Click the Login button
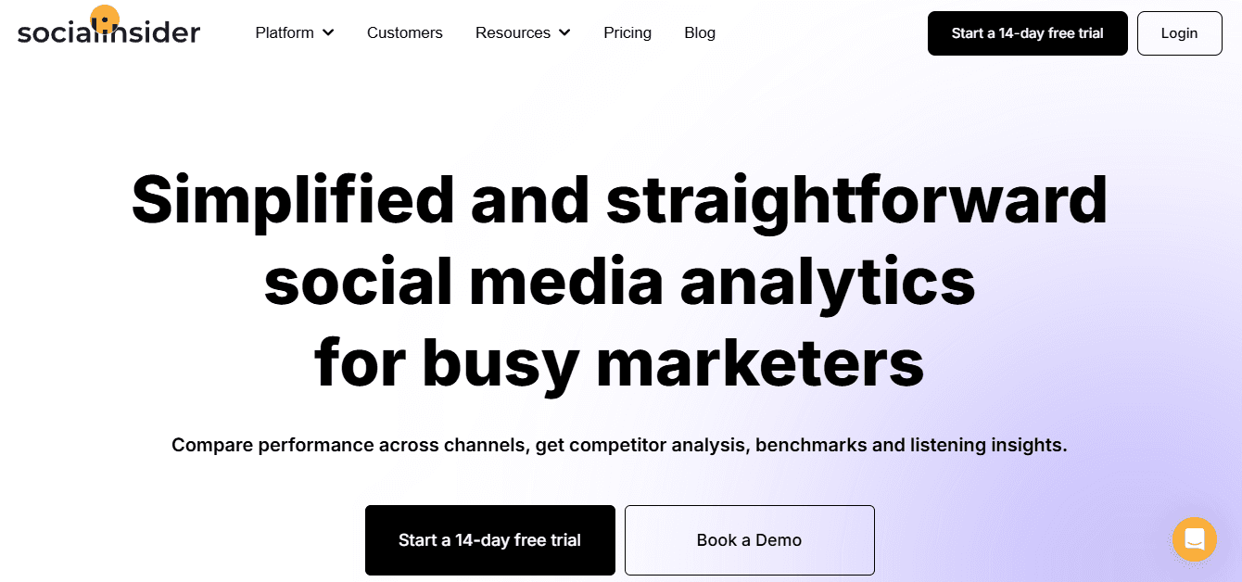This screenshot has height=582, width=1242. tap(1179, 32)
